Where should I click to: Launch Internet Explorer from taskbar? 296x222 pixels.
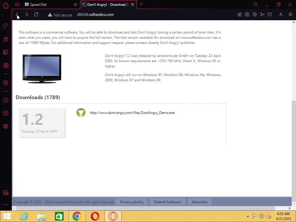[x=24, y=216]
